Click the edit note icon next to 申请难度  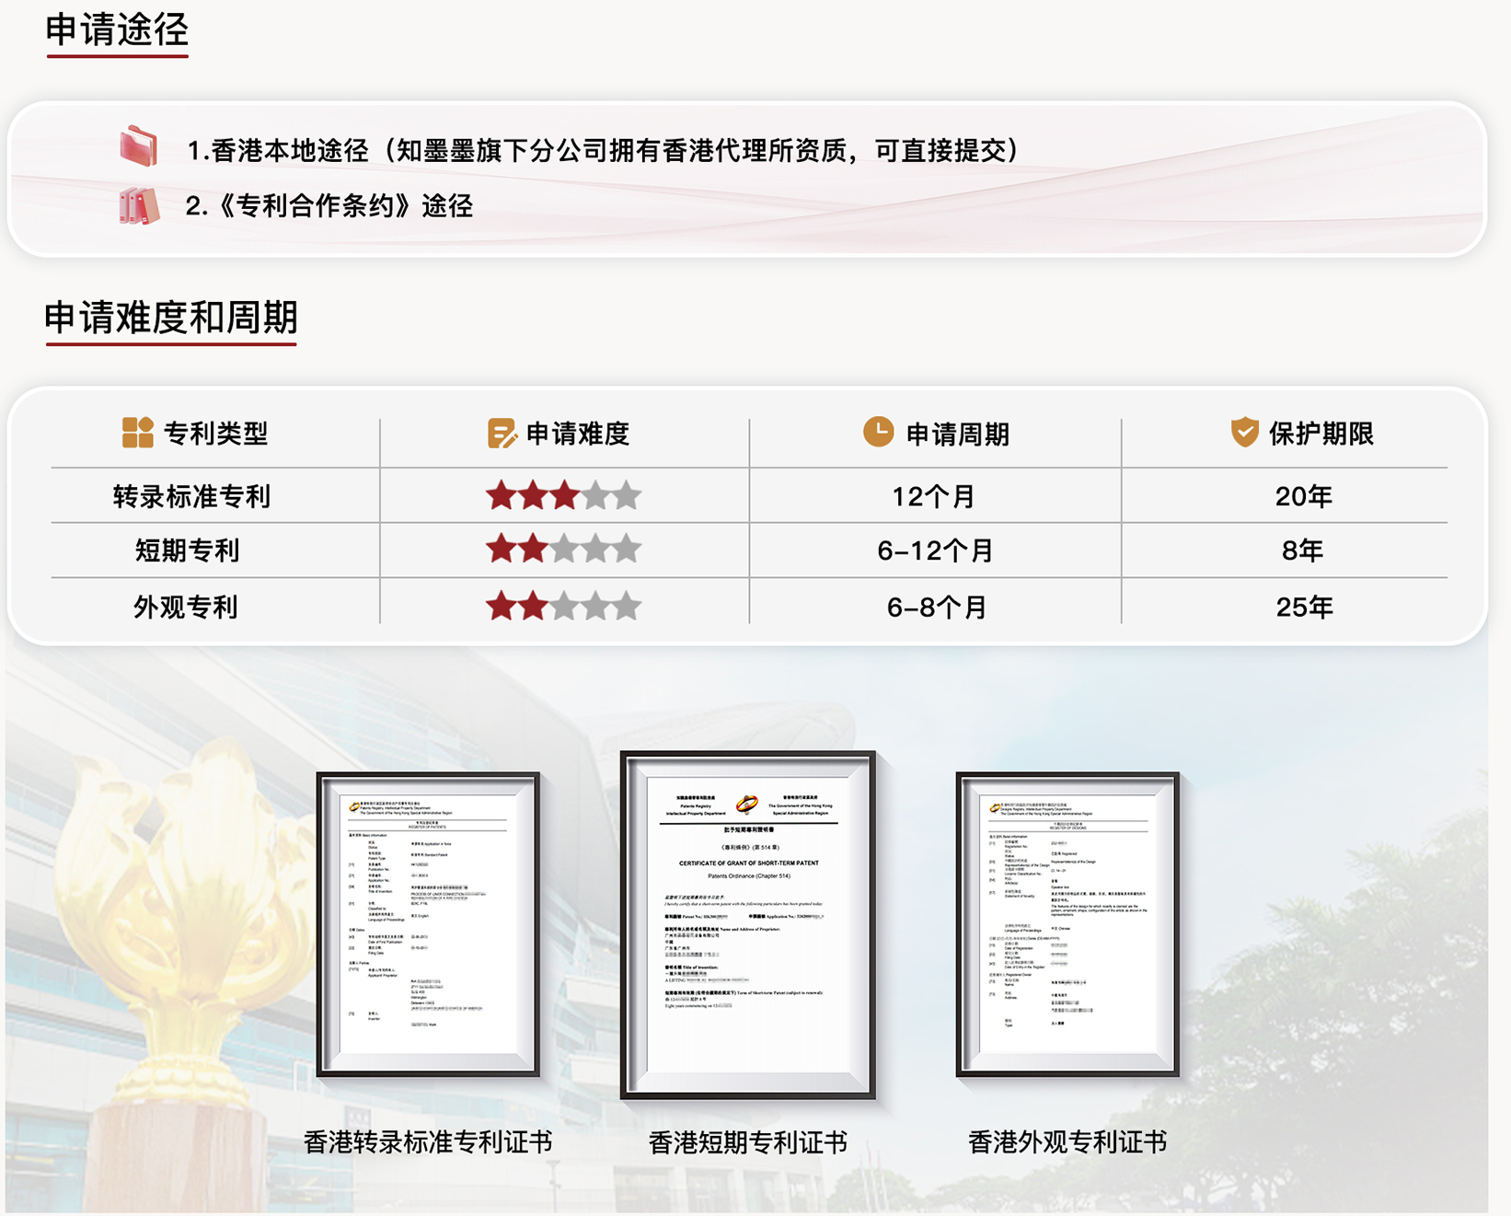pos(502,433)
